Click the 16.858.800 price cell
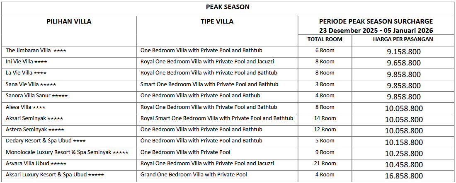This screenshot has height=183, width=456. pyautogui.click(x=403, y=176)
